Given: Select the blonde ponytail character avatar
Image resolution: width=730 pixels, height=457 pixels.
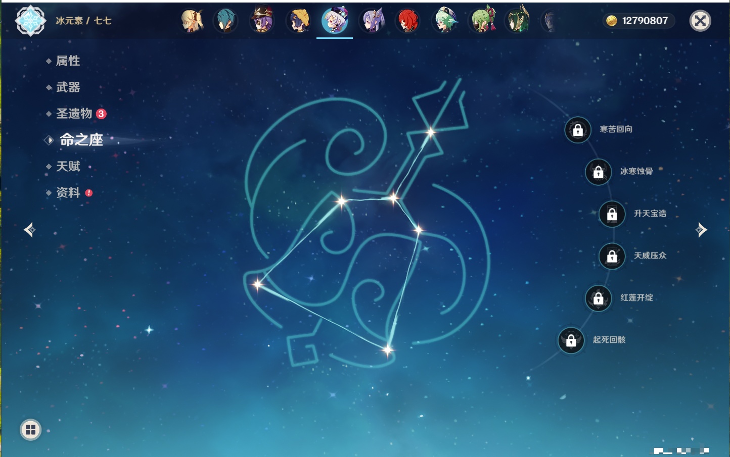Looking at the screenshot, I should coord(192,21).
